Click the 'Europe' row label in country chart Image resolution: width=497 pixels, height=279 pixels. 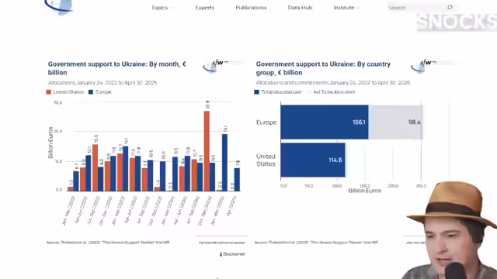[x=266, y=122]
